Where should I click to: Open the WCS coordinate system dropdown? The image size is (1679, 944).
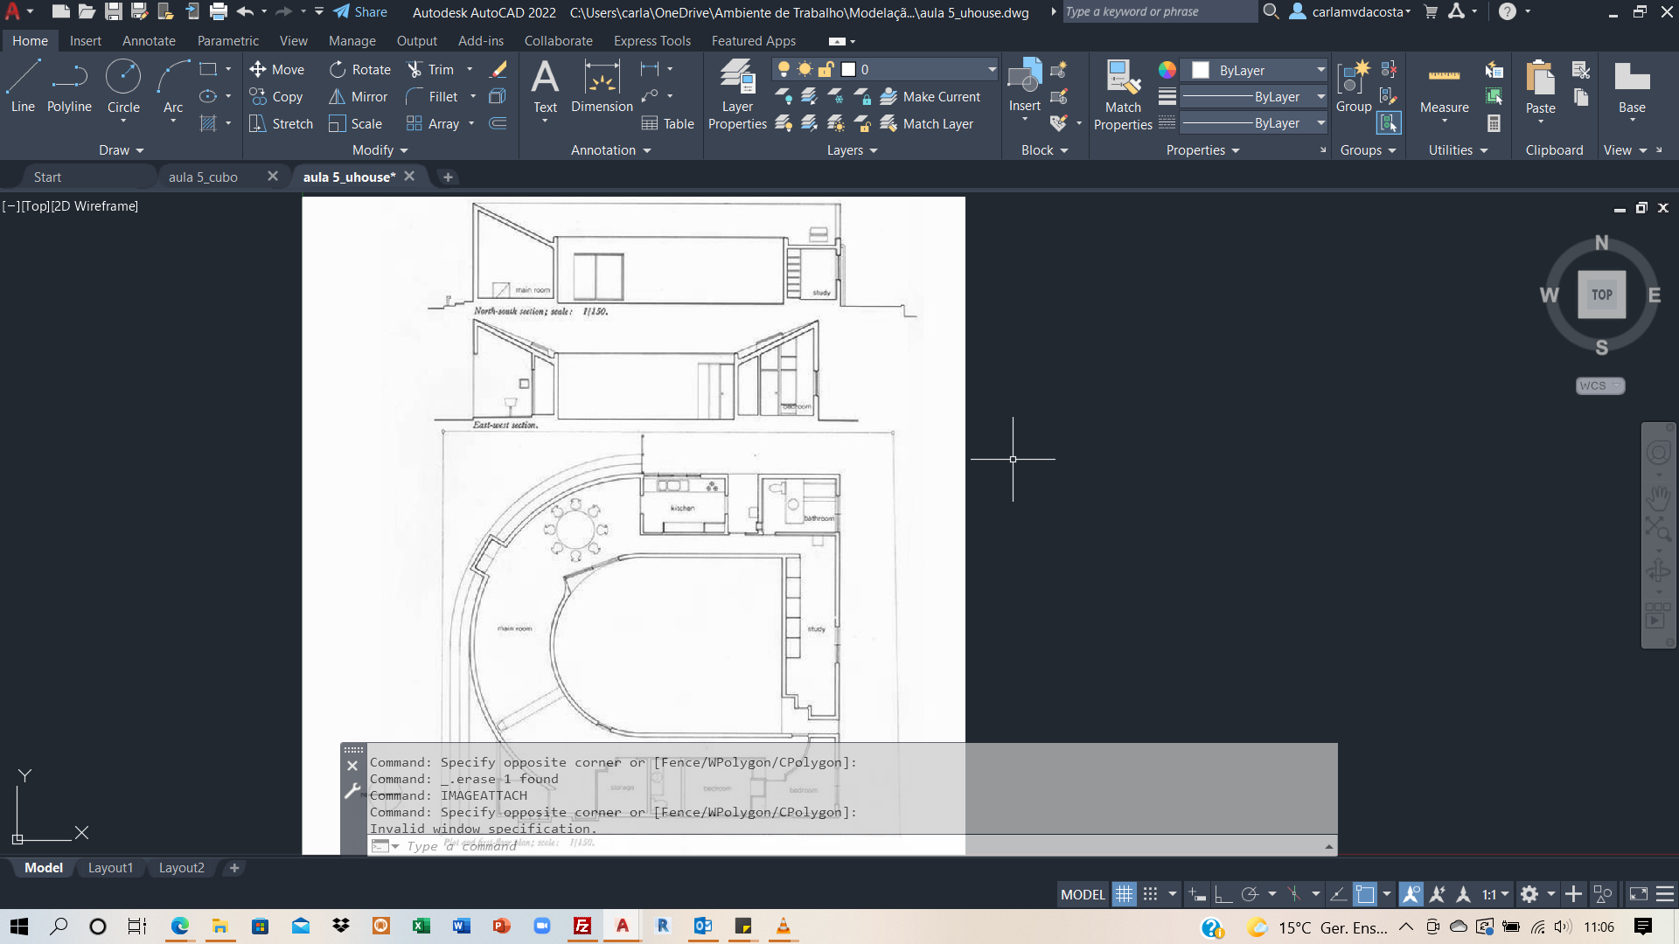click(1600, 385)
